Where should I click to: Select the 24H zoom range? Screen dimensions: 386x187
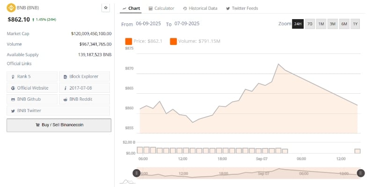[x=298, y=24]
